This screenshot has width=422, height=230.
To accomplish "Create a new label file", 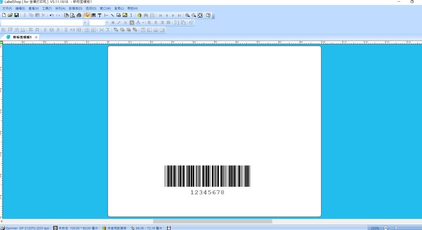I will (4, 15).
